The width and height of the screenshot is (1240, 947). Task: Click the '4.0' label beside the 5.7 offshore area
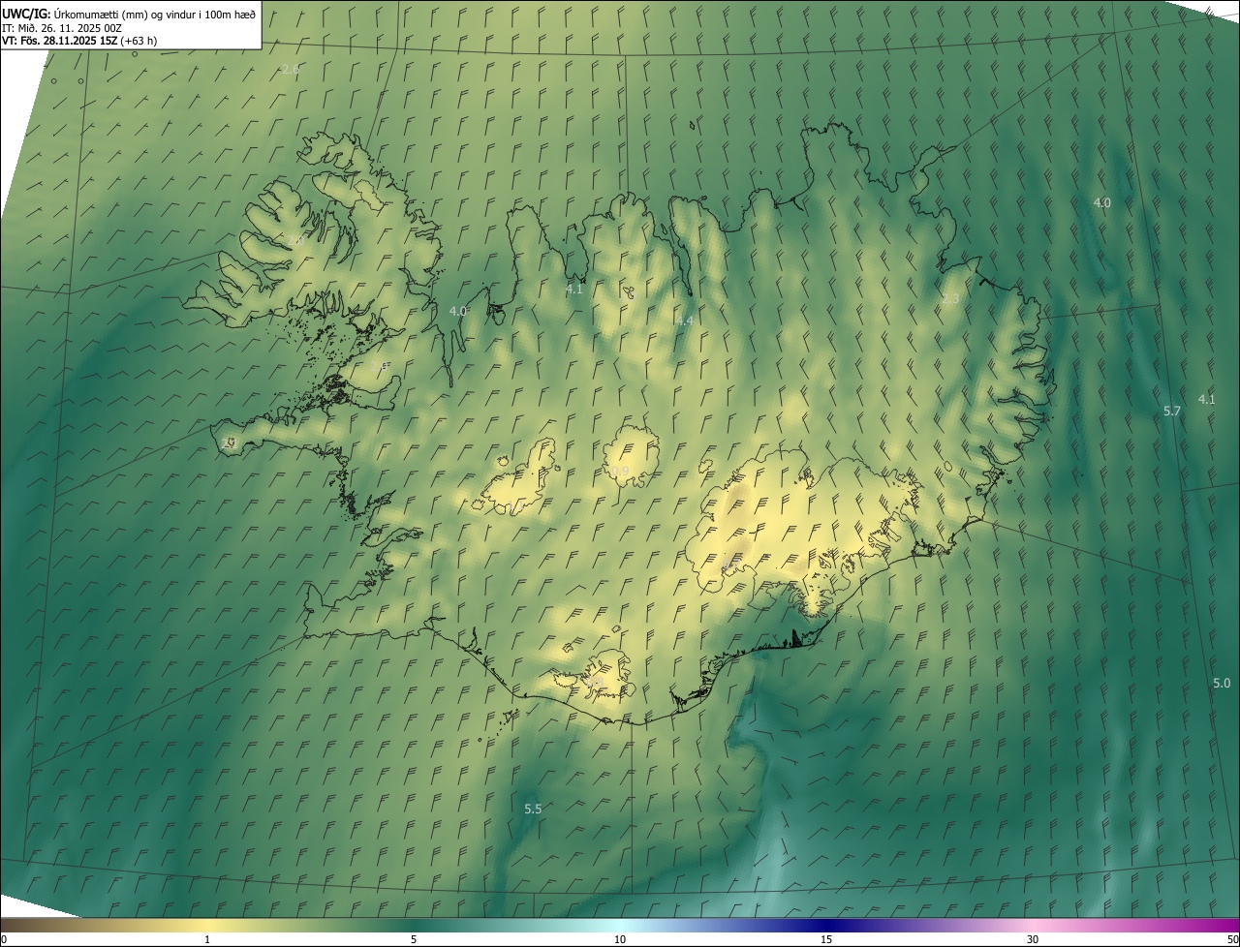pos(1102,202)
